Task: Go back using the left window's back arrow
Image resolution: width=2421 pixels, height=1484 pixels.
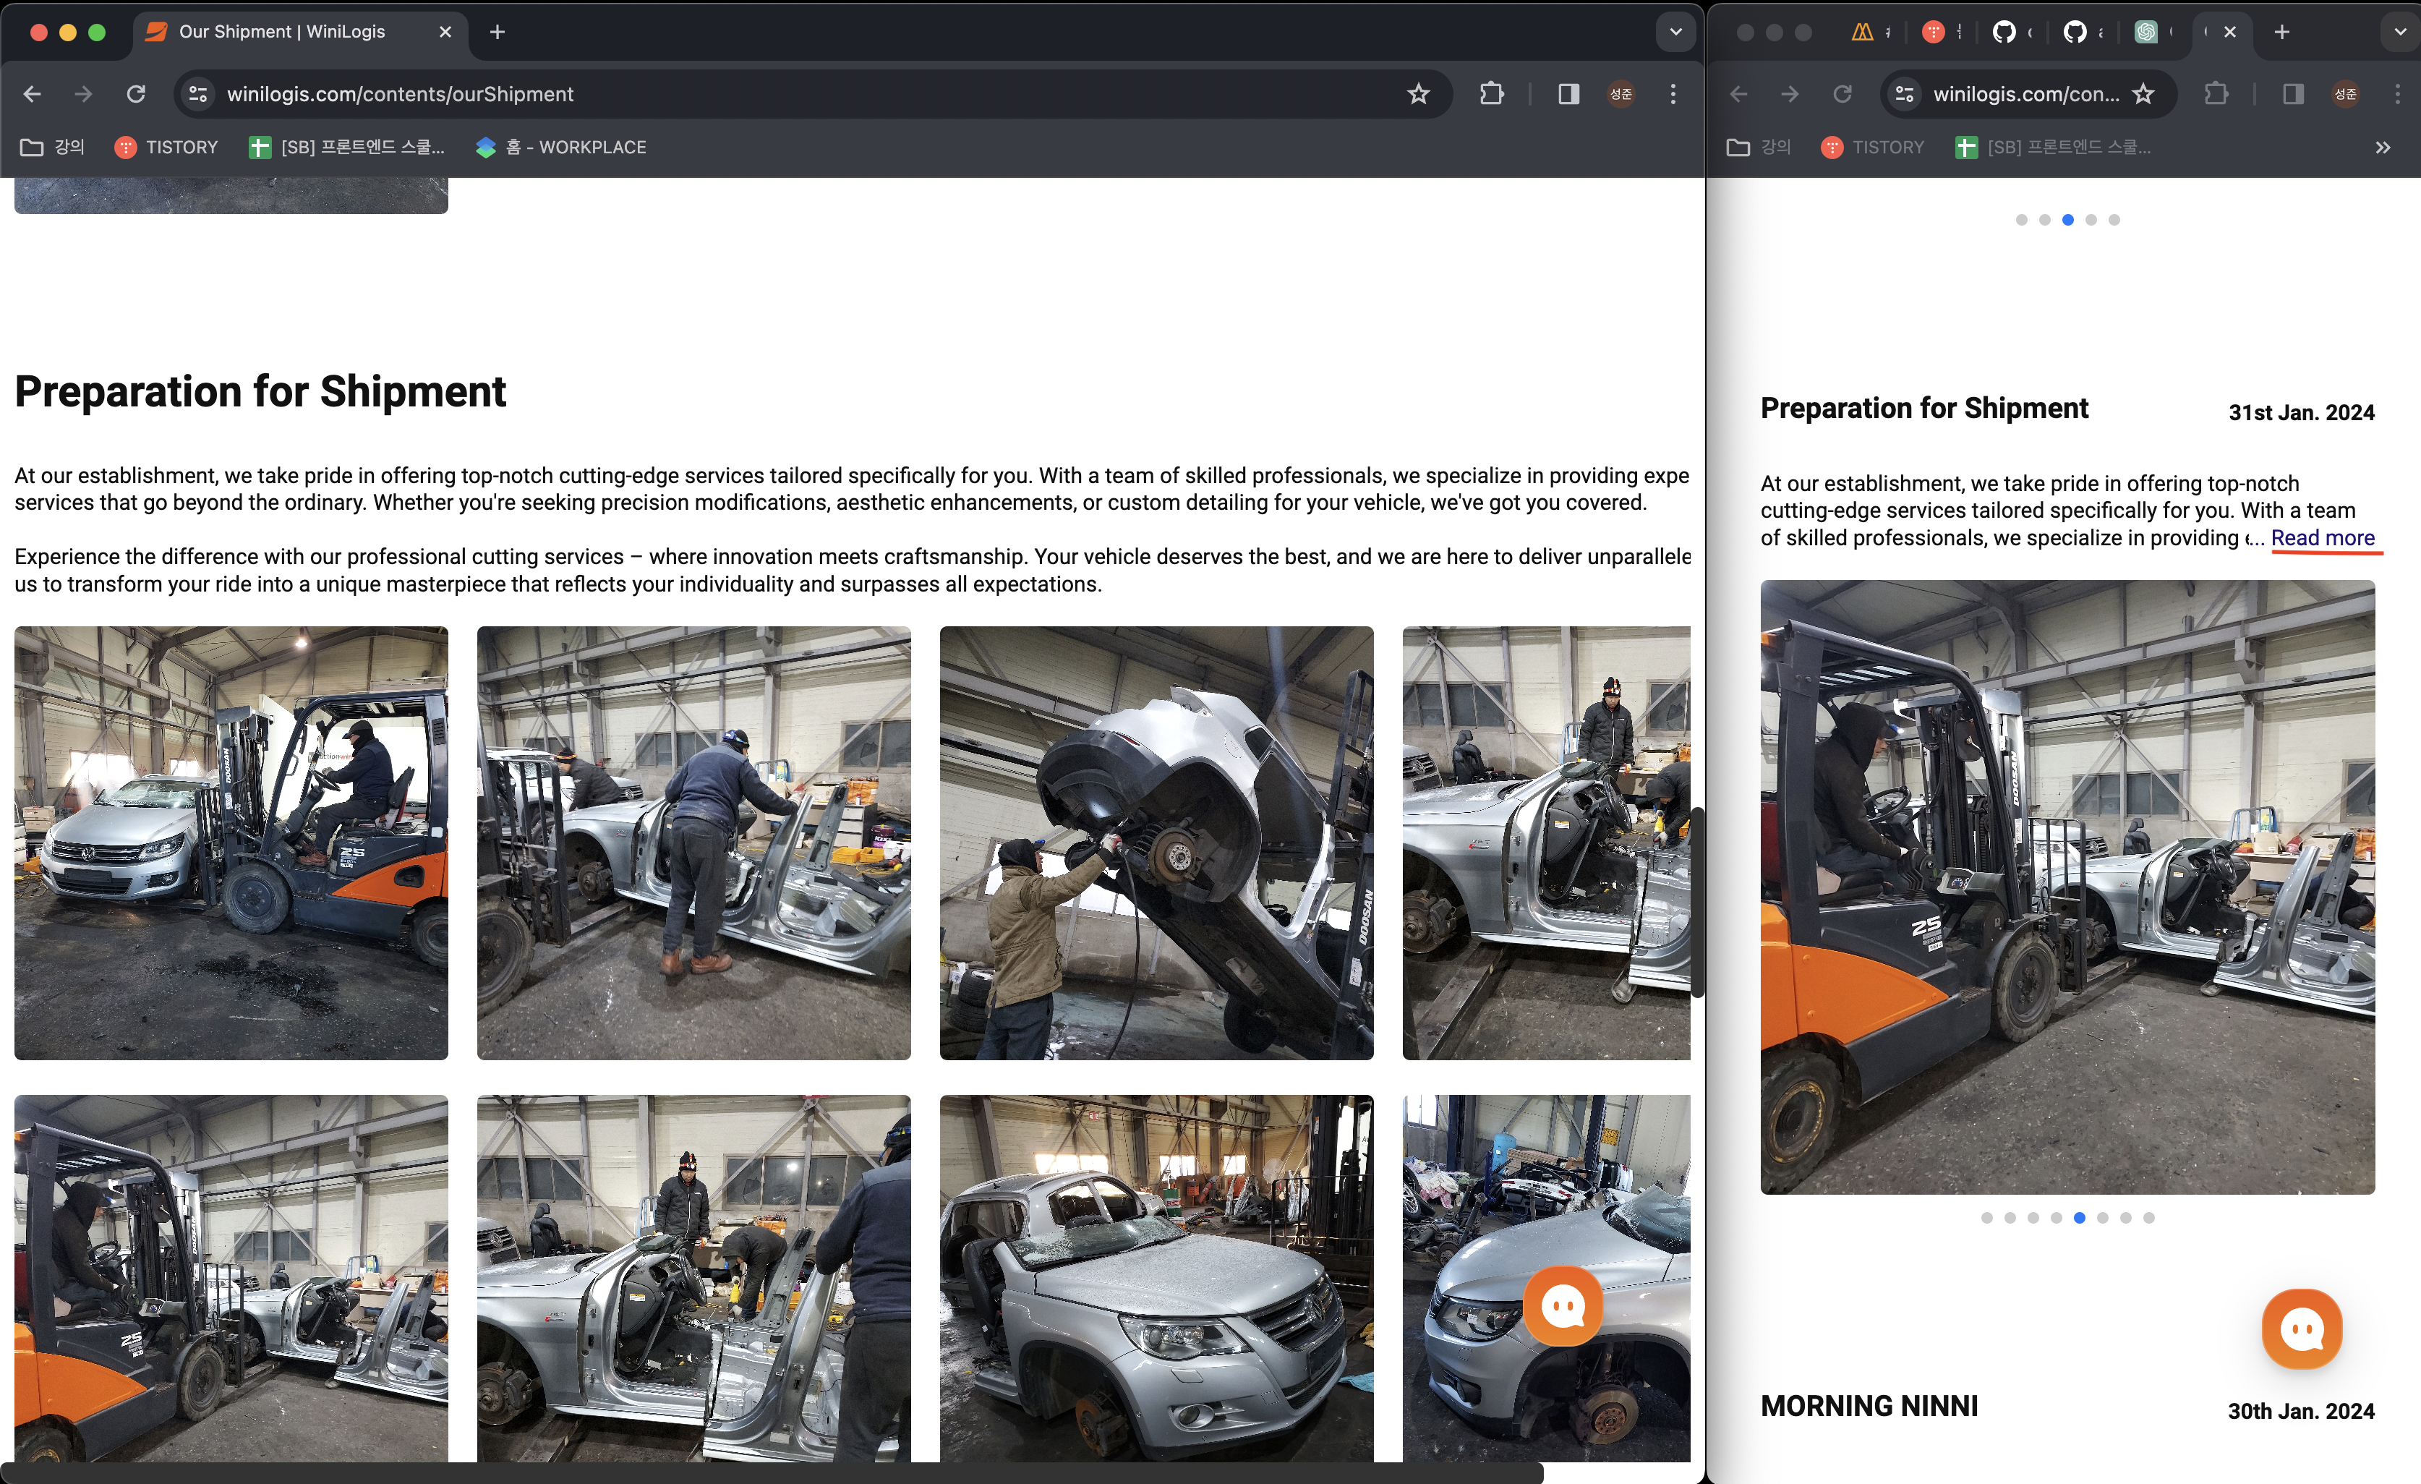Action: click(31, 94)
